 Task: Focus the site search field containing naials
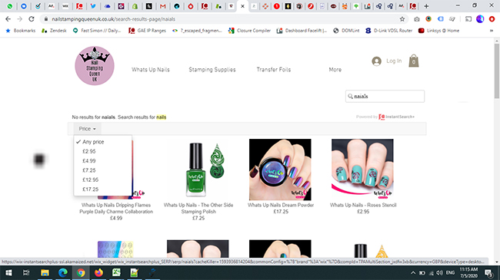385,96
